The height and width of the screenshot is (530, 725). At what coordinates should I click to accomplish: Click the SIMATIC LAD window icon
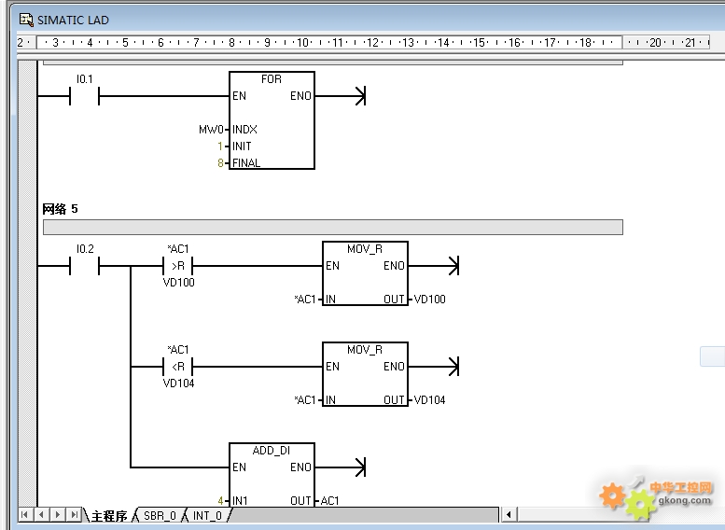coord(26,20)
